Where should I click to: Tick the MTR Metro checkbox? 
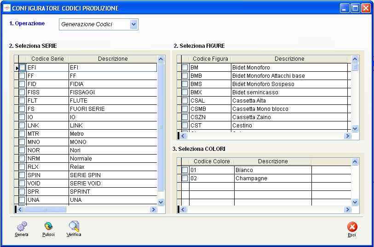[x=22, y=134]
